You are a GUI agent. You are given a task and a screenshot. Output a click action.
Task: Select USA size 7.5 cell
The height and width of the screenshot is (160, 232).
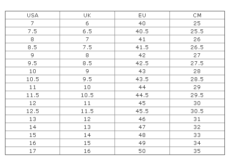[x=33, y=31]
